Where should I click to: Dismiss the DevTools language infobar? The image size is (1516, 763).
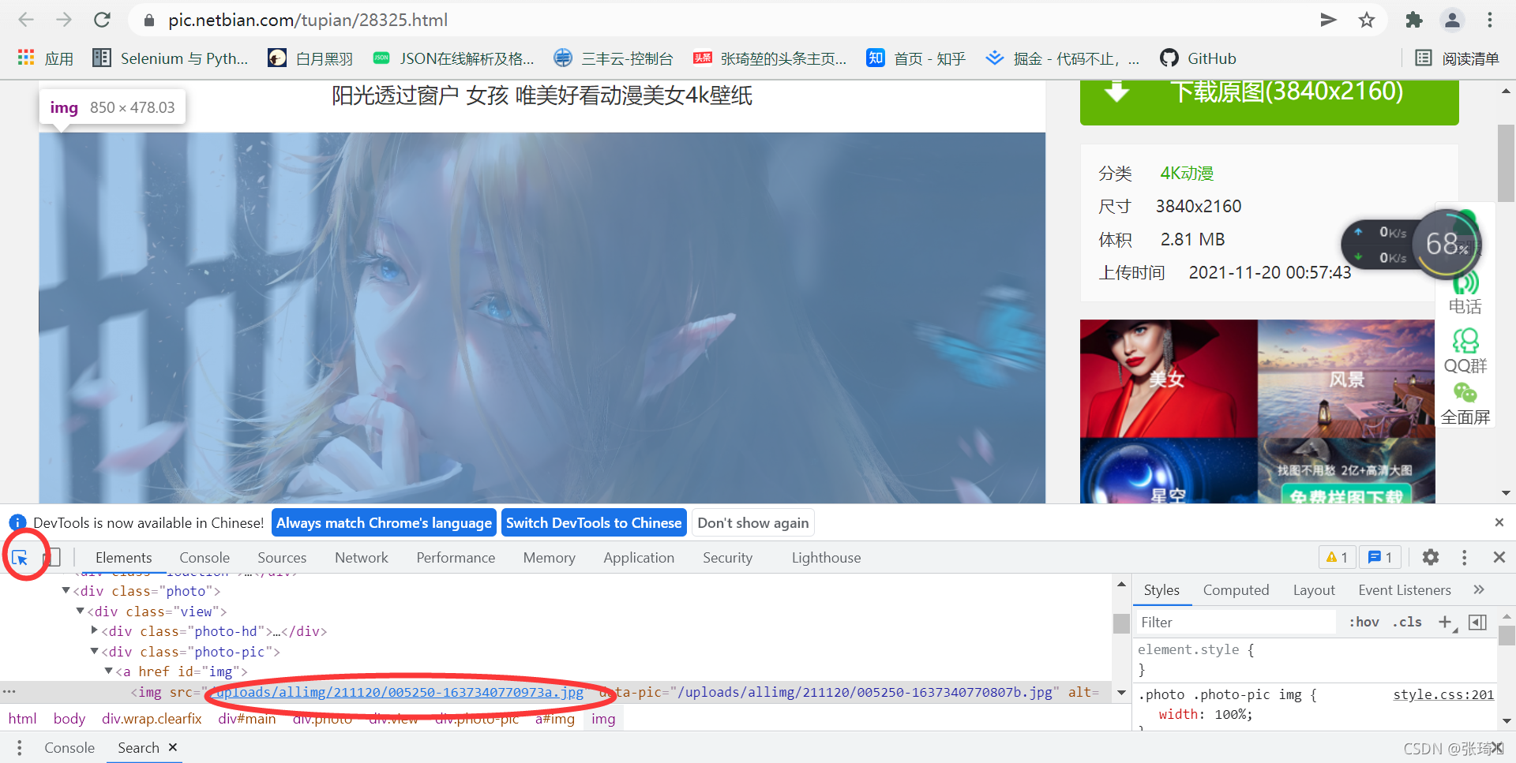[x=1499, y=522]
